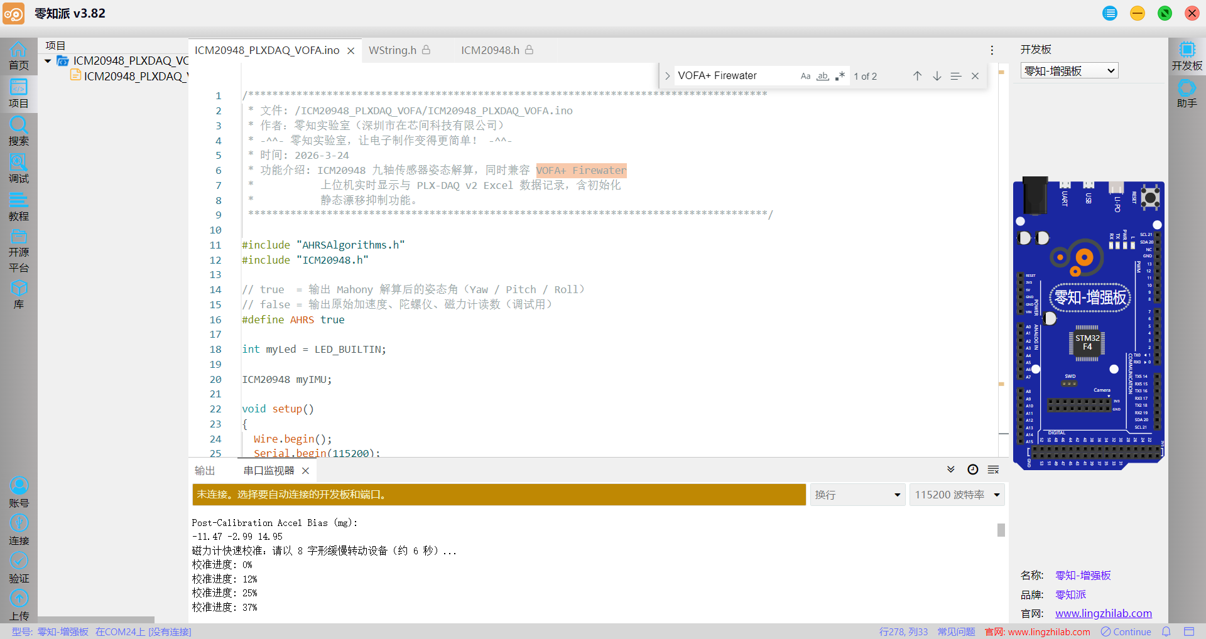The image size is (1206, 639).
Task: Click line number 22
Action: [215, 409]
